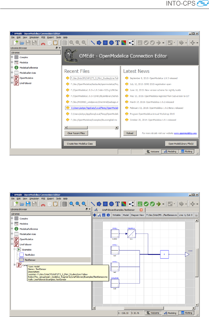Viewport: 209px width, 317px height.
Task: Open recent file BouncingBall.mo
Action: point(94,120)
